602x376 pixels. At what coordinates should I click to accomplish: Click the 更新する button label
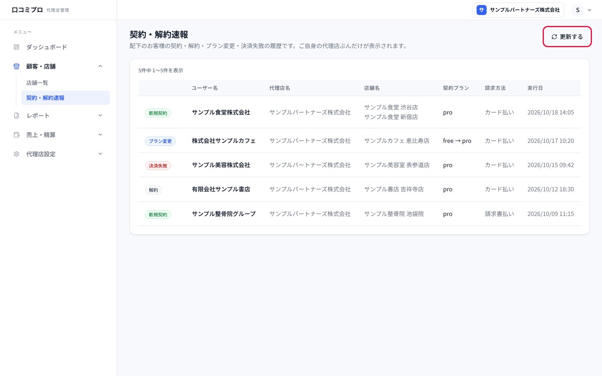[571, 37]
